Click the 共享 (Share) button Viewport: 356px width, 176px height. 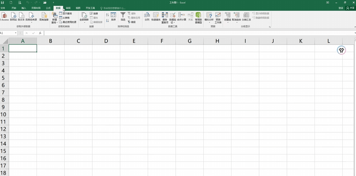click(x=350, y=8)
